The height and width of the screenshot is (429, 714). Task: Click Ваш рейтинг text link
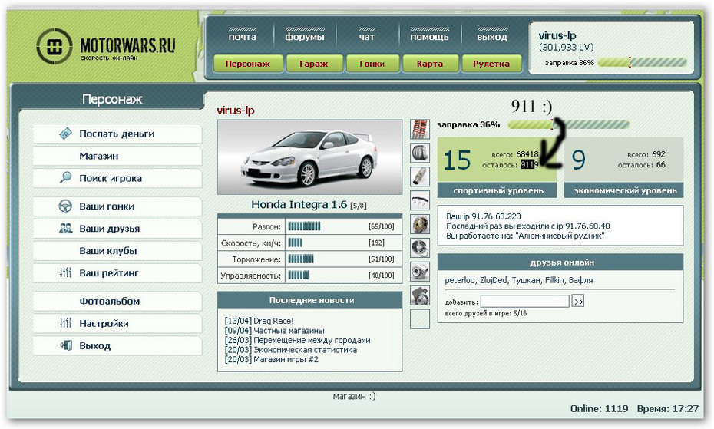coord(109,272)
